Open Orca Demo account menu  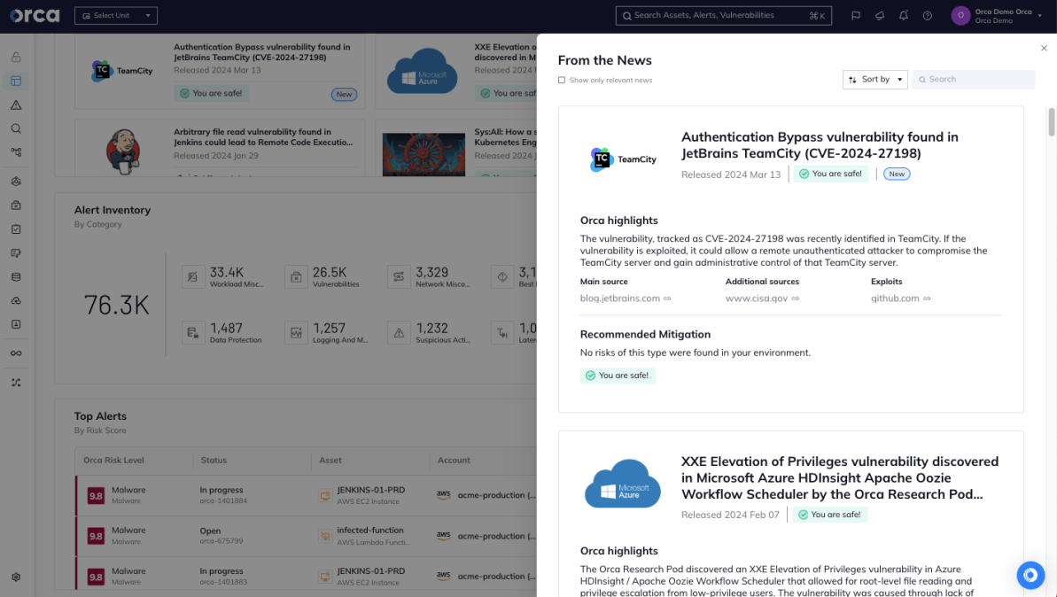998,16
